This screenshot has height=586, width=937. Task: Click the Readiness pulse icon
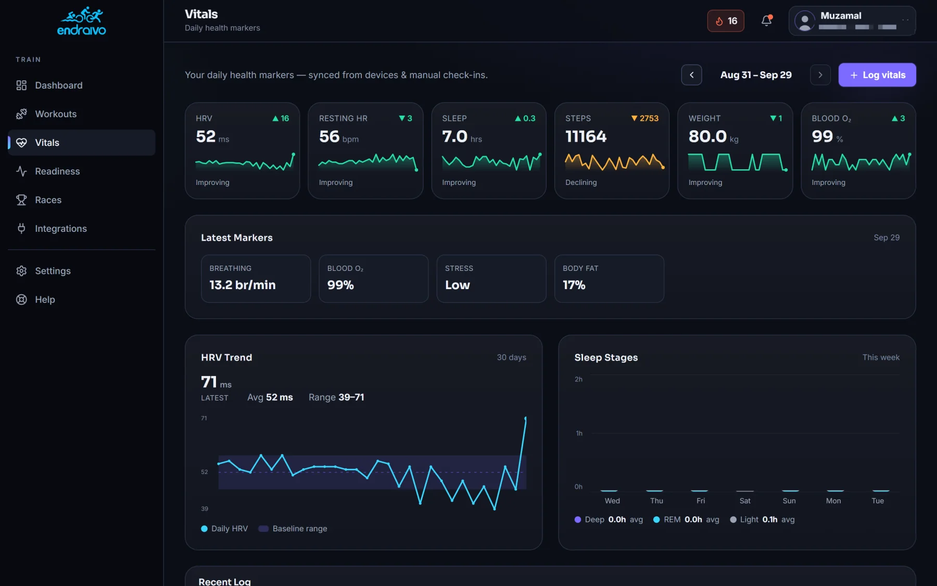click(21, 171)
